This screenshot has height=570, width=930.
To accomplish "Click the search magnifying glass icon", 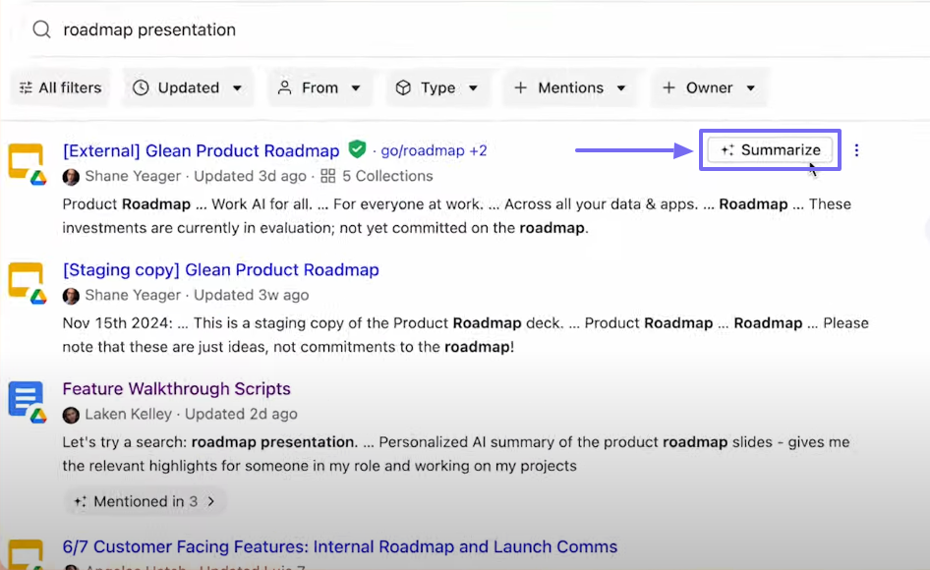I will point(41,29).
